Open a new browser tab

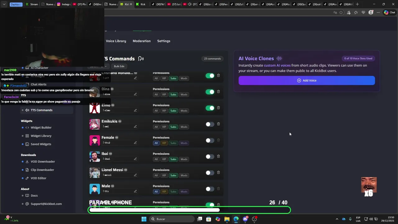357,4
